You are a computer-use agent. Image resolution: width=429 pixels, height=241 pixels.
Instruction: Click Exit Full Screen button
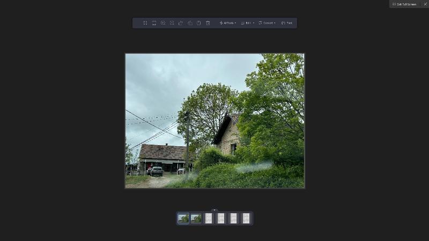point(404,4)
